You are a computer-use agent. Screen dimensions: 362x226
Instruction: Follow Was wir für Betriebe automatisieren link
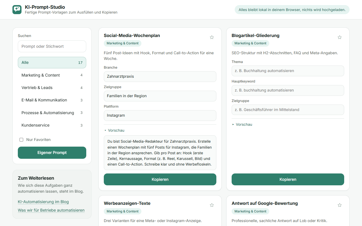[x=51, y=210]
